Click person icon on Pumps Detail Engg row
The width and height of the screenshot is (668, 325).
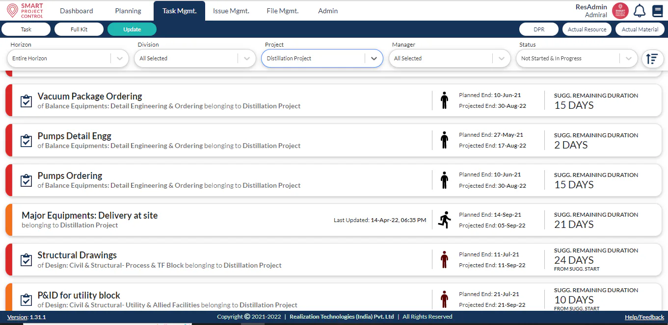pos(444,140)
